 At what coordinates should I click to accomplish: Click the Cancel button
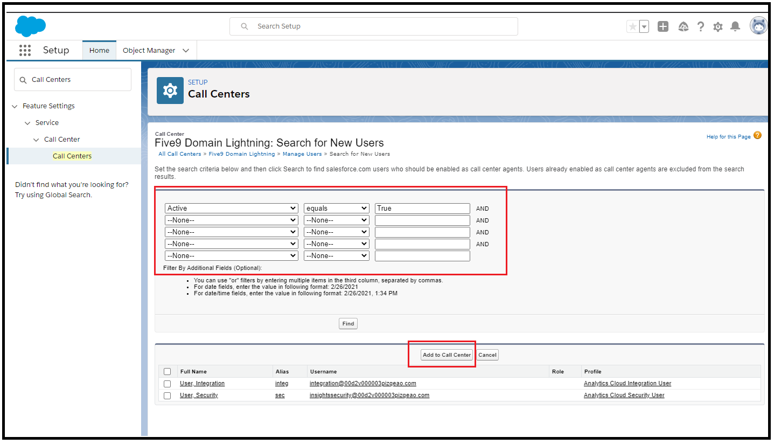pos(487,355)
